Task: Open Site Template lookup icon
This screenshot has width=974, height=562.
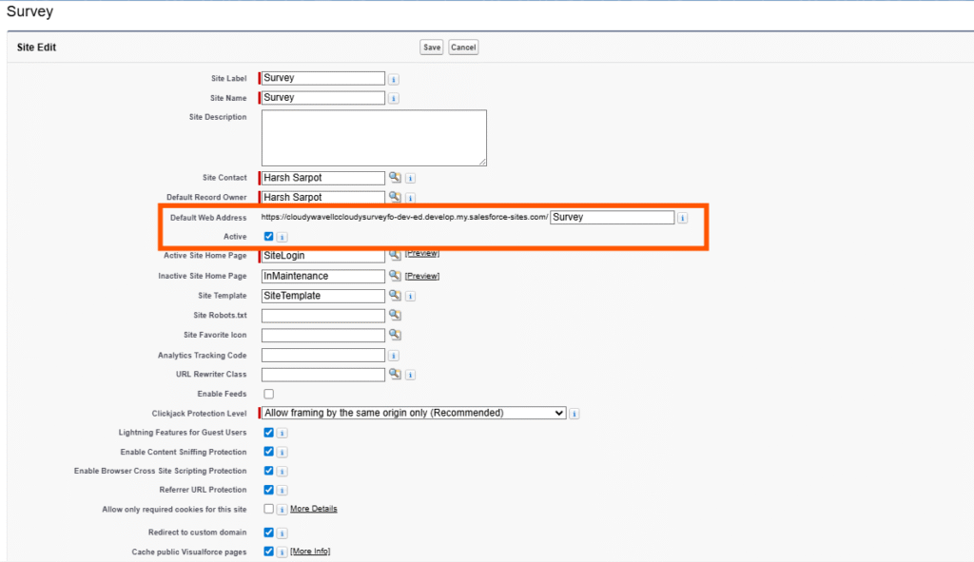Action: [395, 296]
